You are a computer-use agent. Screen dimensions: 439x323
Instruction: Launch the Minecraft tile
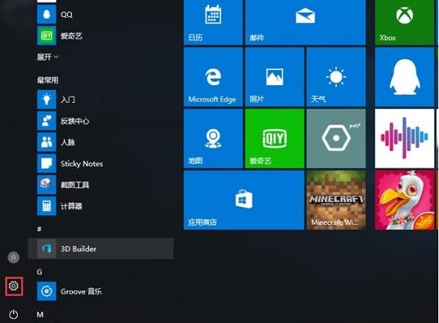tap(336, 200)
